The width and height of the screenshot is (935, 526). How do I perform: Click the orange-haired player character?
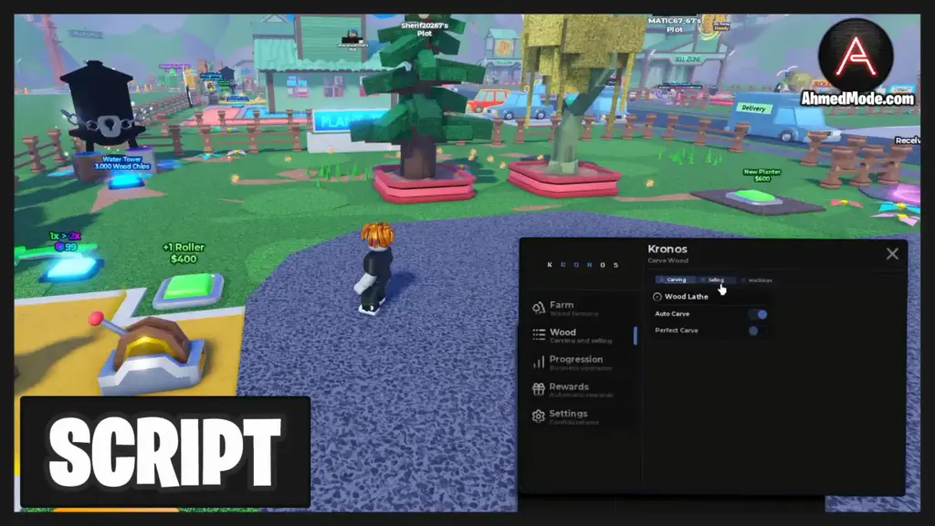coord(375,268)
